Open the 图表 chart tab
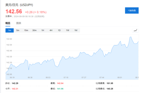The height and width of the screenshot is (93, 143). [x=19, y=23]
